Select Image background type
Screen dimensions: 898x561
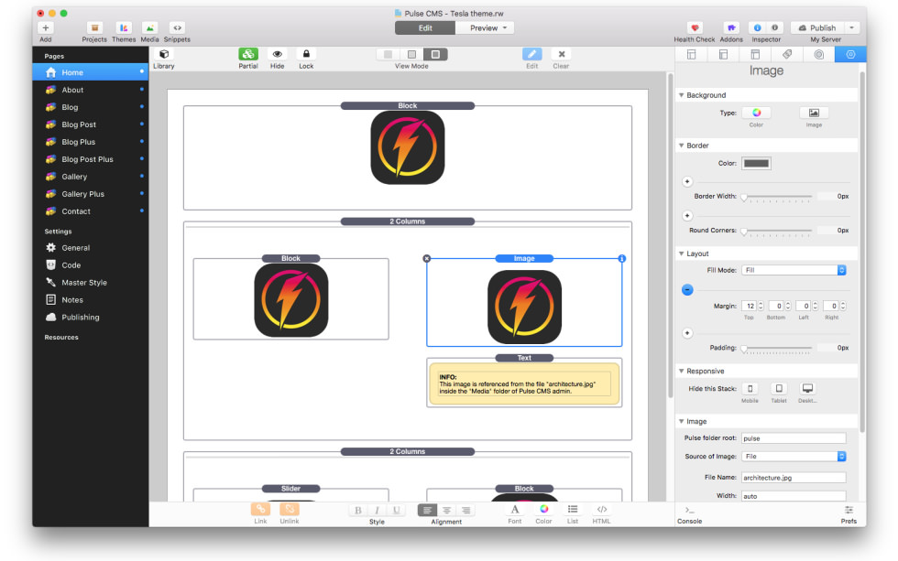(x=814, y=113)
